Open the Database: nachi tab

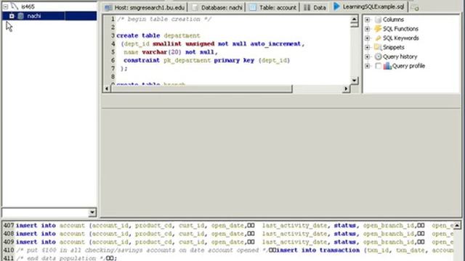pos(217,7)
